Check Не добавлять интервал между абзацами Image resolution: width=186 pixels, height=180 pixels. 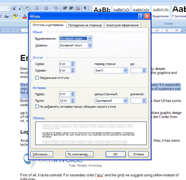37,107
